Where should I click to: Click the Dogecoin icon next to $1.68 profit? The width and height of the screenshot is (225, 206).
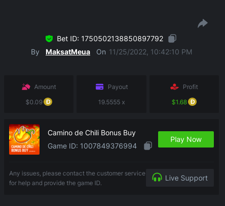(x=192, y=102)
